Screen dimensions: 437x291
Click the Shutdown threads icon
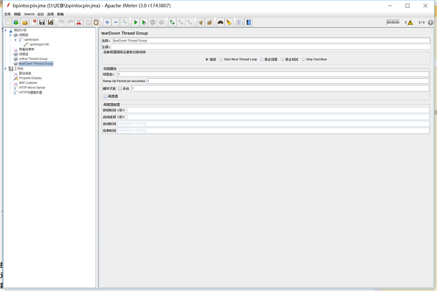click(x=161, y=22)
